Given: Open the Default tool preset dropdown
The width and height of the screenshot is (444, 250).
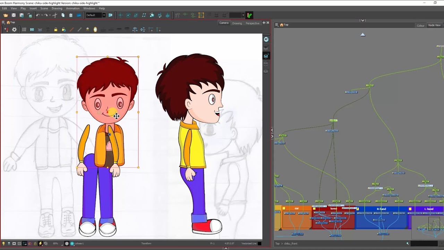Looking at the screenshot, I should (104, 15).
